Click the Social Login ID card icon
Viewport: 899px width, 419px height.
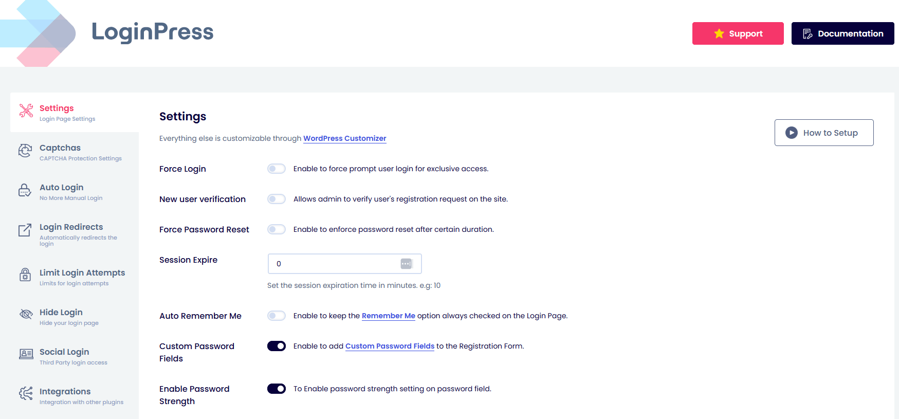(26, 354)
